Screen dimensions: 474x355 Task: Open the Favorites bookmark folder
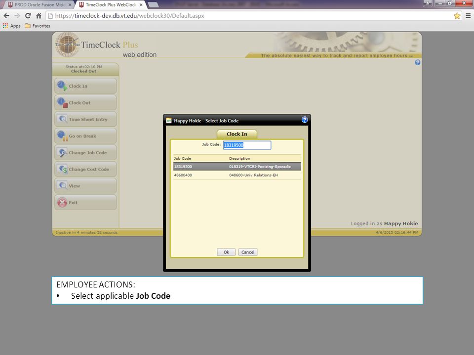tap(38, 26)
